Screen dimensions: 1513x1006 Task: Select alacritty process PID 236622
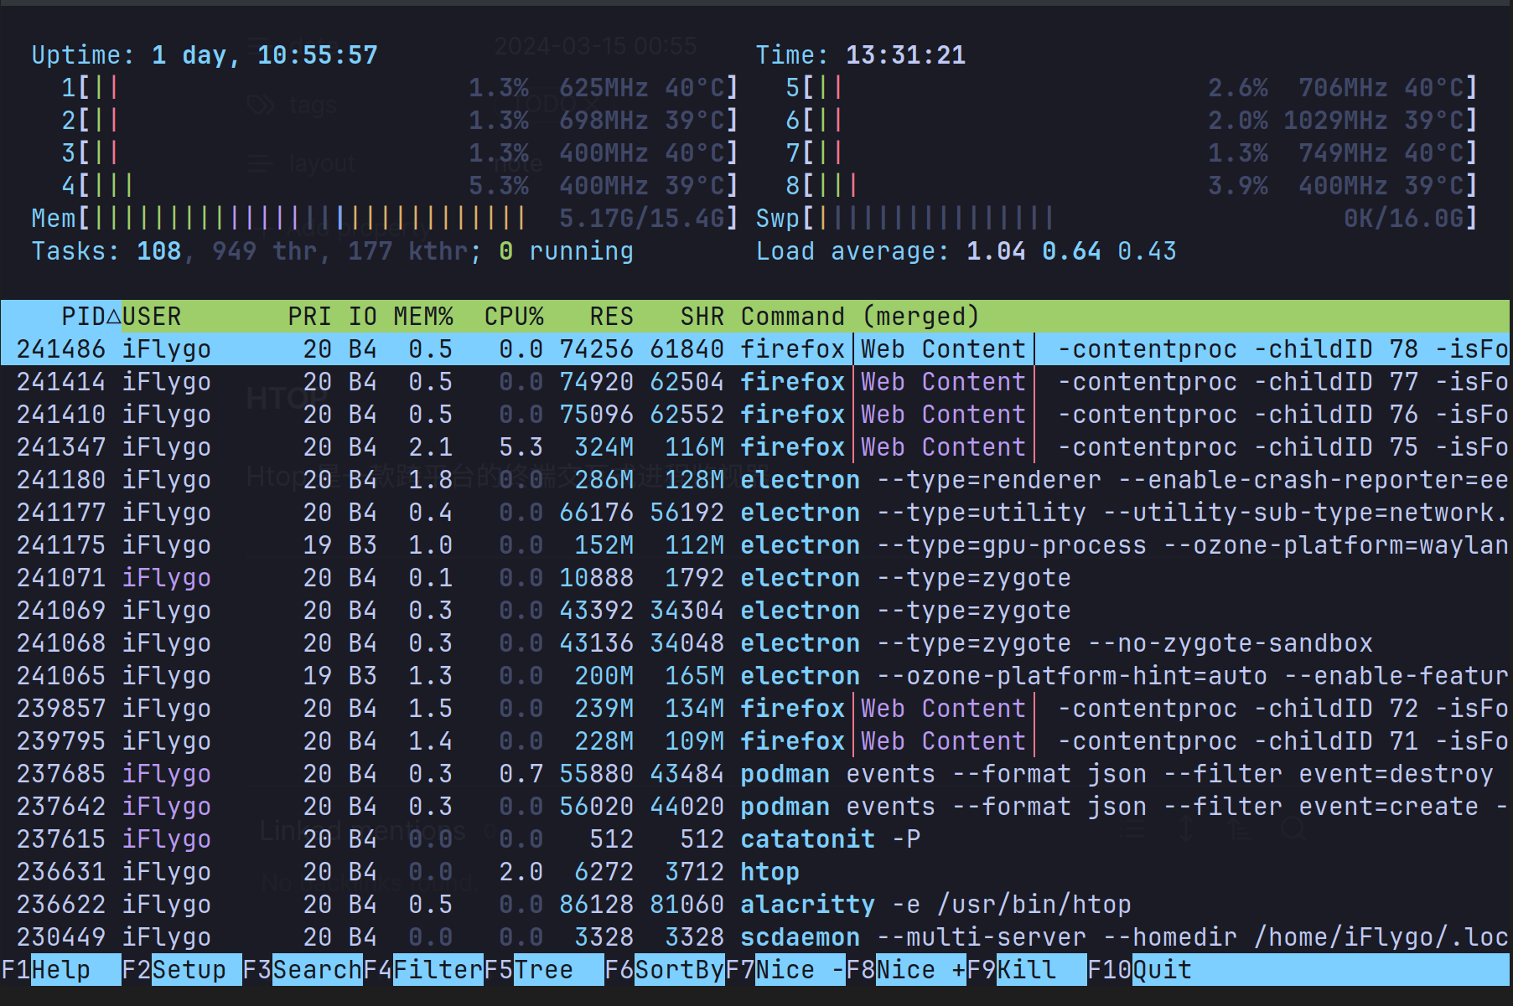(755, 905)
